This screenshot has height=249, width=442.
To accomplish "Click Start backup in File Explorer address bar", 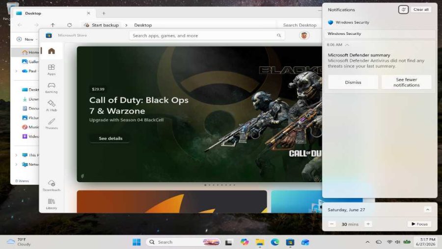I will 102,25.
